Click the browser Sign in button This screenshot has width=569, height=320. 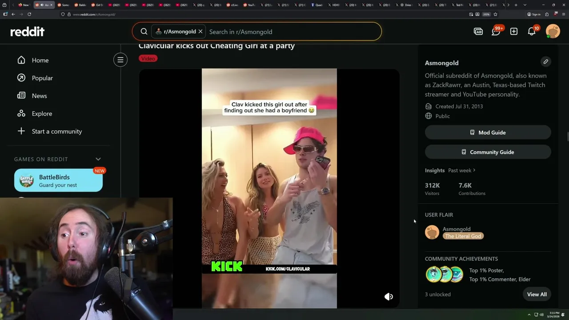[x=534, y=14]
